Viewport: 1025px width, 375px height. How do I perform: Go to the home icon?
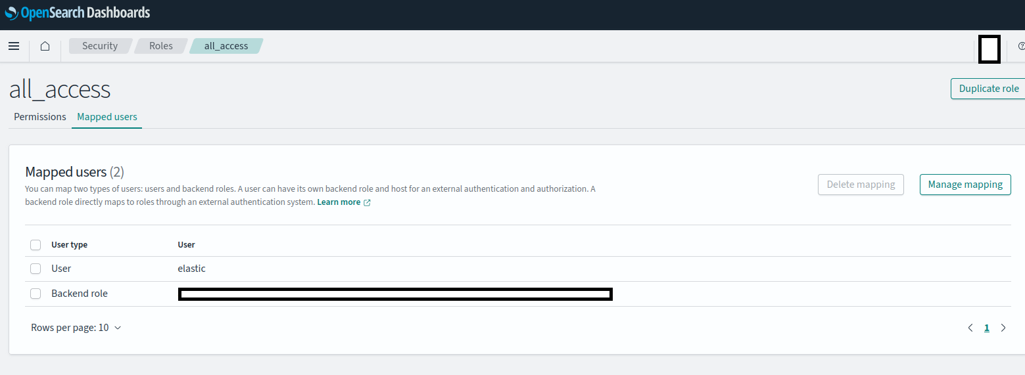[x=45, y=46]
